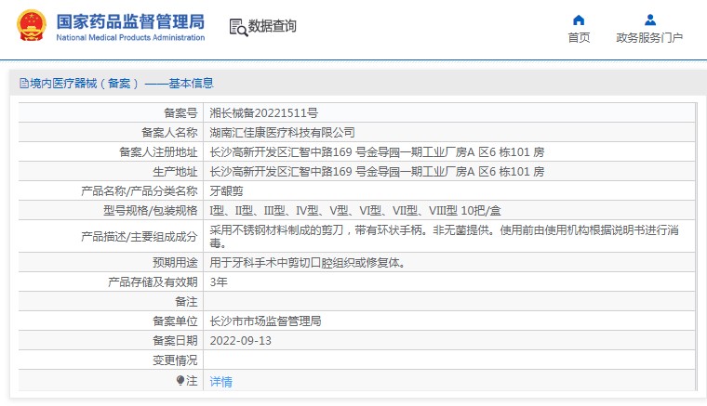Screen dimensions: 707x406
Task: Select company name 湖南汇佳康医疗科技有限公司
Action: 282,132
